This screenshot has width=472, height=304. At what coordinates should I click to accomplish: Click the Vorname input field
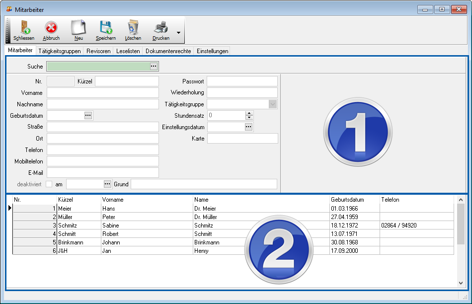[x=103, y=93]
